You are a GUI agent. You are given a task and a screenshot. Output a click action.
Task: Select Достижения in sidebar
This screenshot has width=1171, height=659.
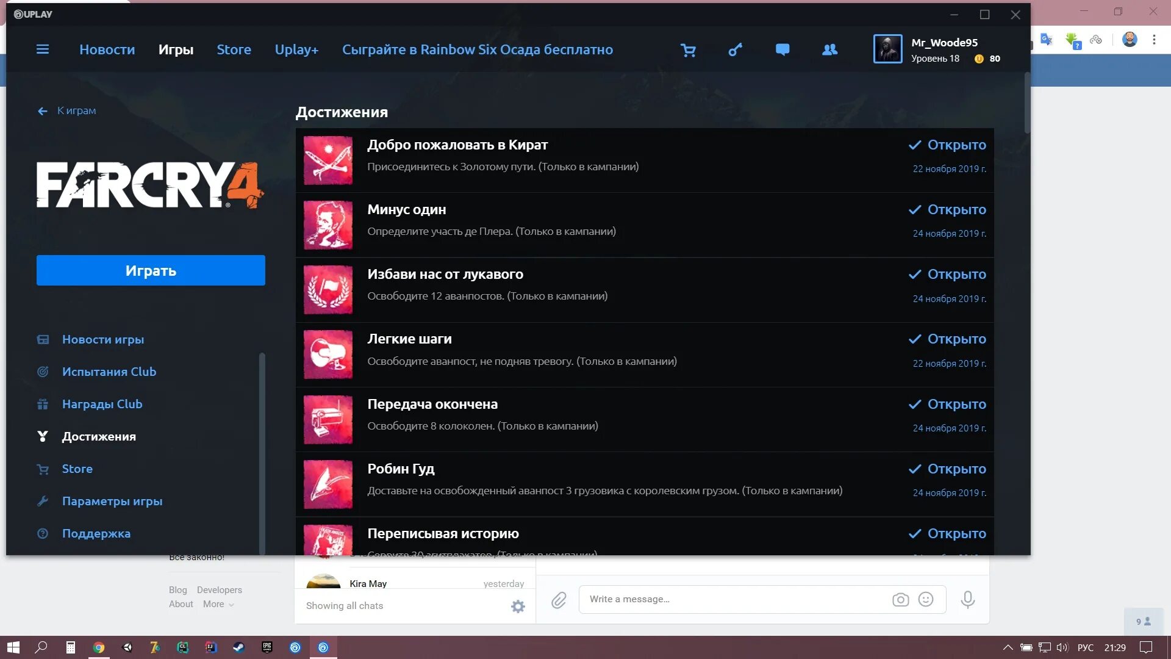click(x=99, y=436)
